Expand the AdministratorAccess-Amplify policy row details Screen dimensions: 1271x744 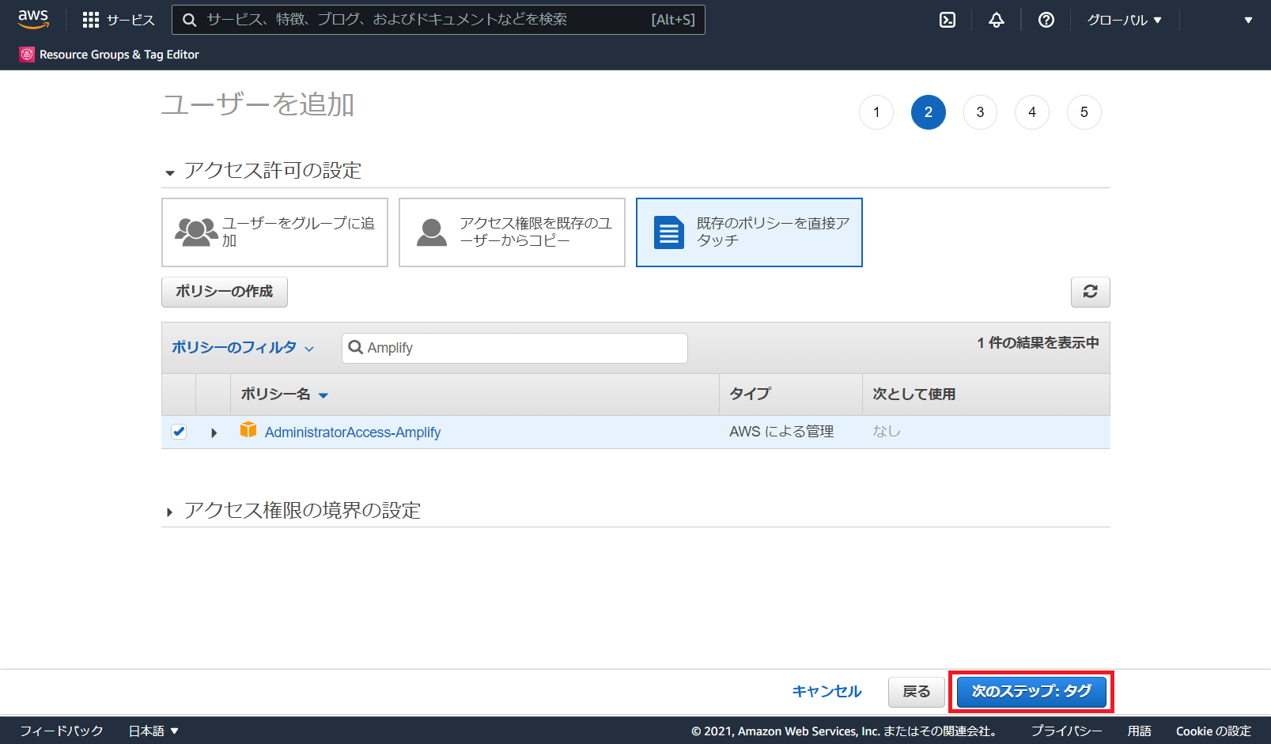coord(214,432)
